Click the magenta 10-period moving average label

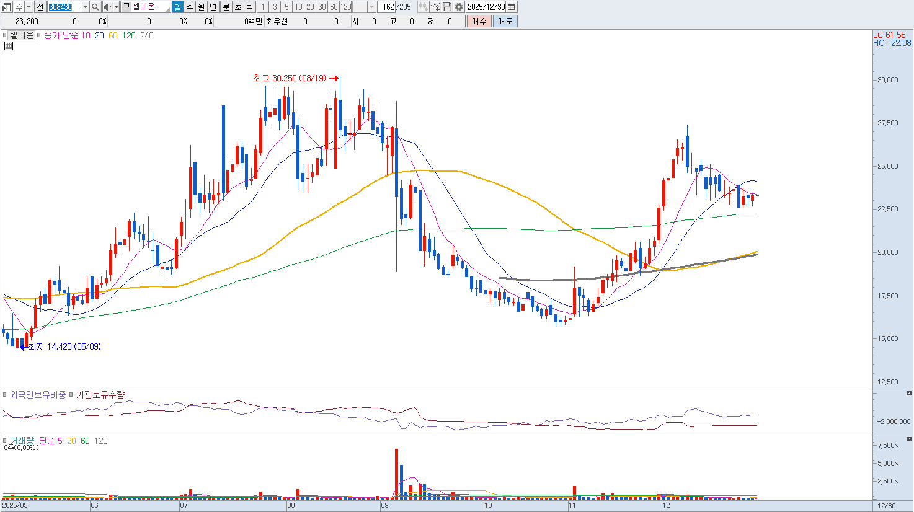(x=86, y=35)
